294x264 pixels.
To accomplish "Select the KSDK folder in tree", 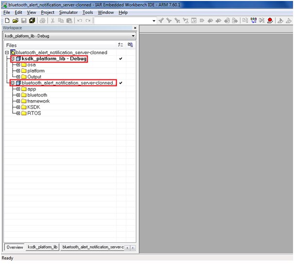I will (x=34, y=107).
